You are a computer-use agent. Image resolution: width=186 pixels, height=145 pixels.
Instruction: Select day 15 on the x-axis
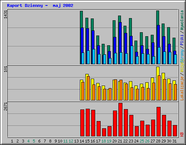[87, 141]
